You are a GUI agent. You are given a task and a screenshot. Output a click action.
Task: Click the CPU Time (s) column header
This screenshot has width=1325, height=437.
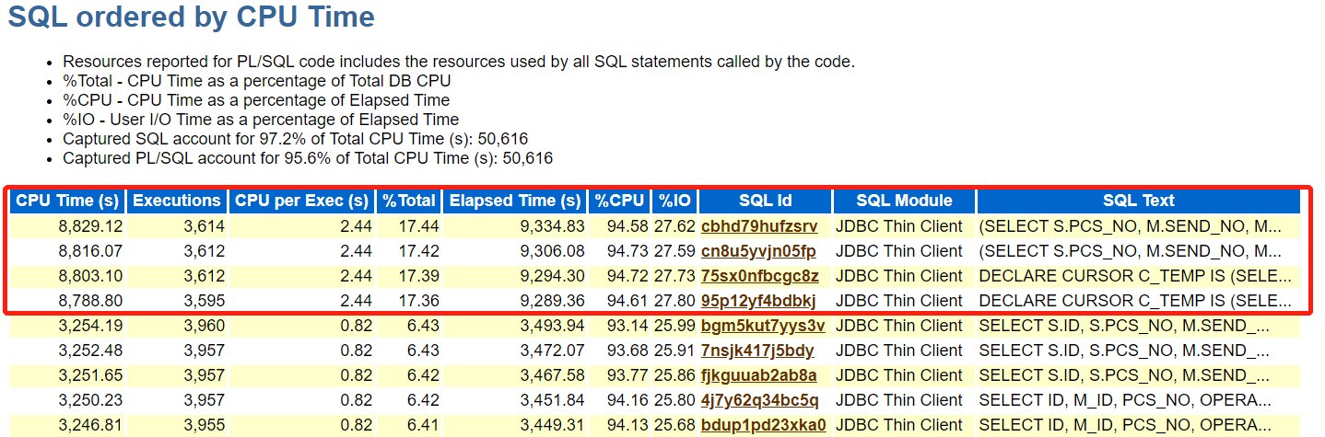pos(67,201)
